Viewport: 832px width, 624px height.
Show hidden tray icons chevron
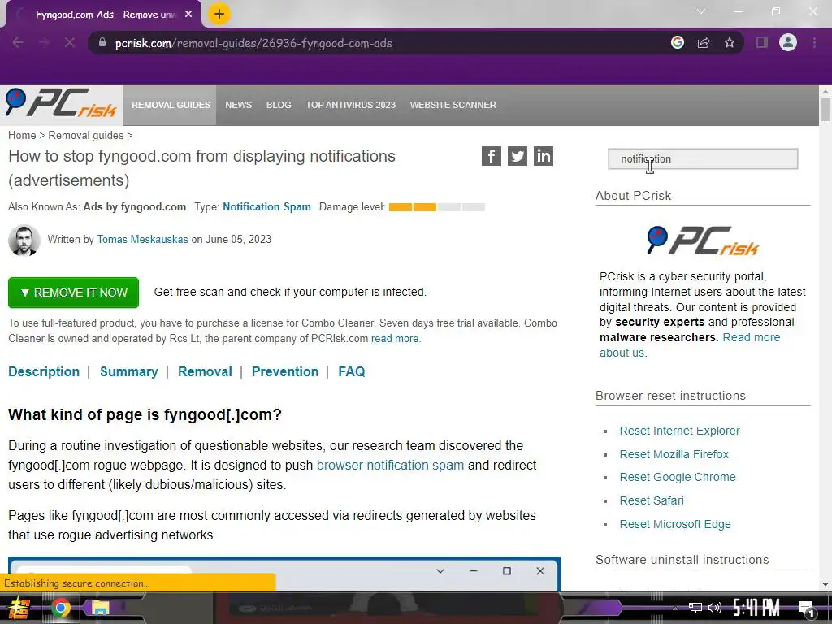675,608
